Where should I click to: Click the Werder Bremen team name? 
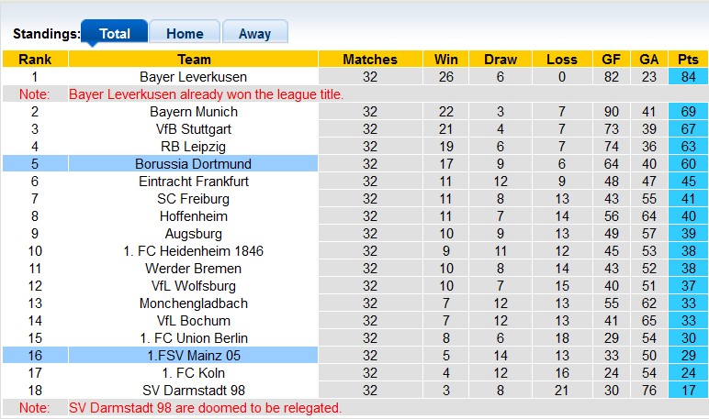click(x=193, y=269)
